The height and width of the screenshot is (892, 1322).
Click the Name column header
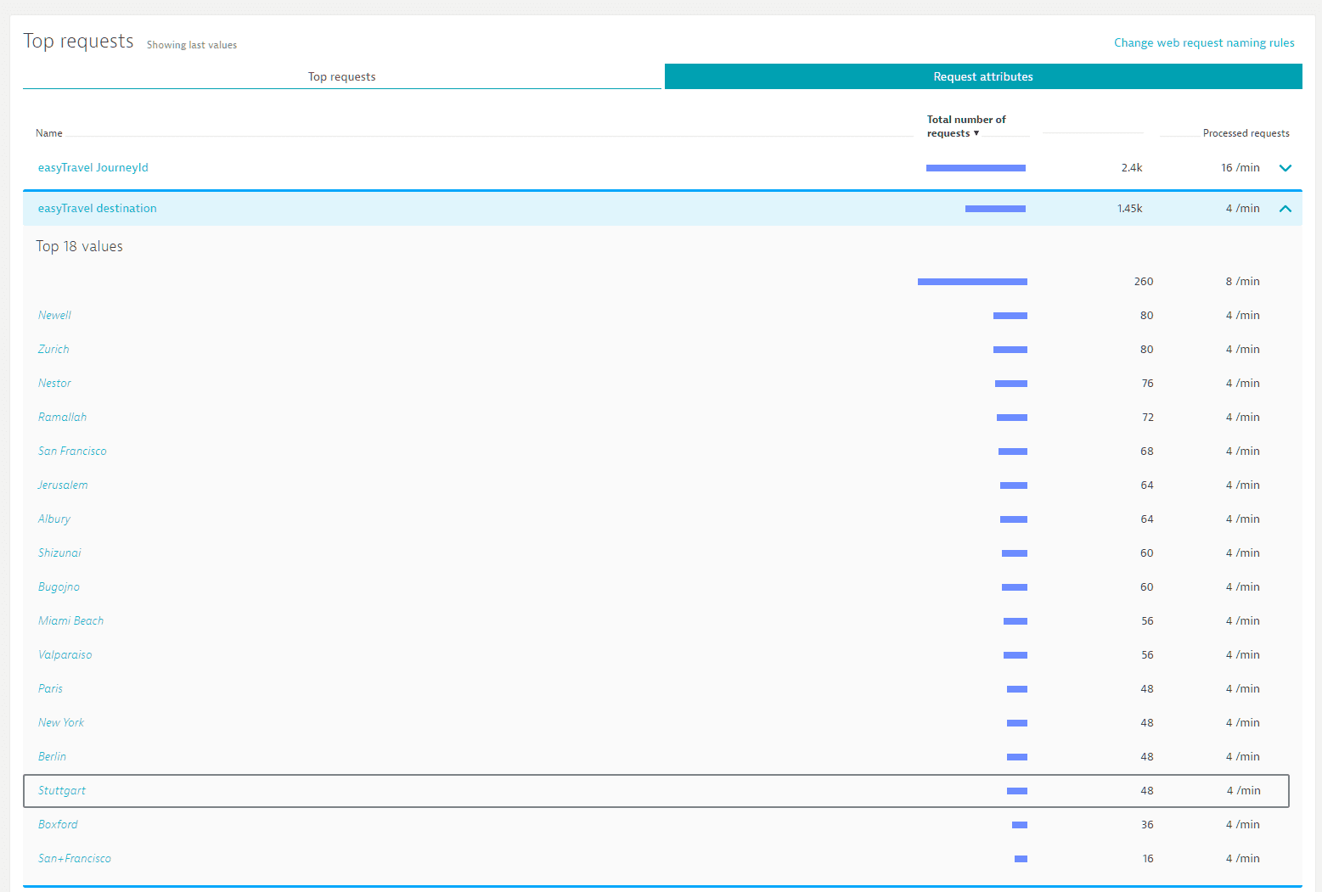(49, 133)
